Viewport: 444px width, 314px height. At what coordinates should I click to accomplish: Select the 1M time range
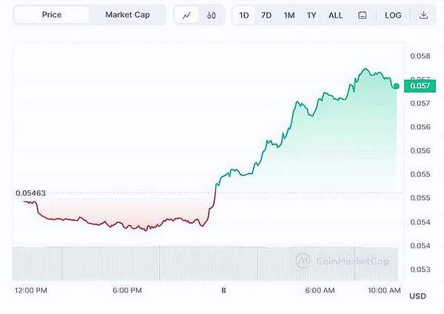tap(289, 15)
